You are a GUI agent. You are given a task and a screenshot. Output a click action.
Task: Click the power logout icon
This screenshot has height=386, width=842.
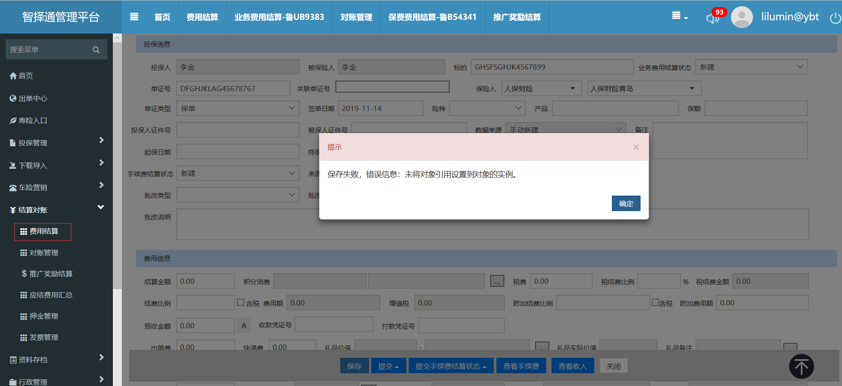[835, 18]
